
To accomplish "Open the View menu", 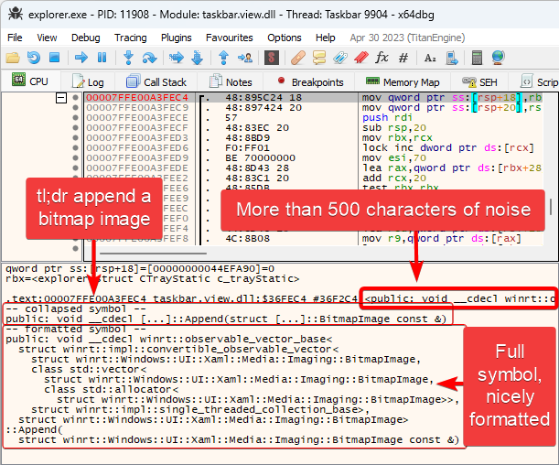I will 47,38.
